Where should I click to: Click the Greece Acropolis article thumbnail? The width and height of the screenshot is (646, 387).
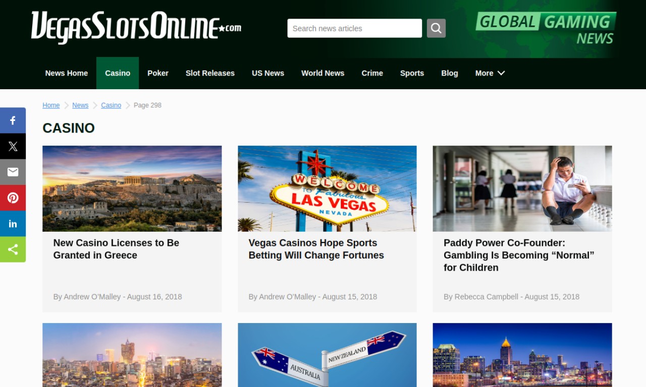pos(132,188)
